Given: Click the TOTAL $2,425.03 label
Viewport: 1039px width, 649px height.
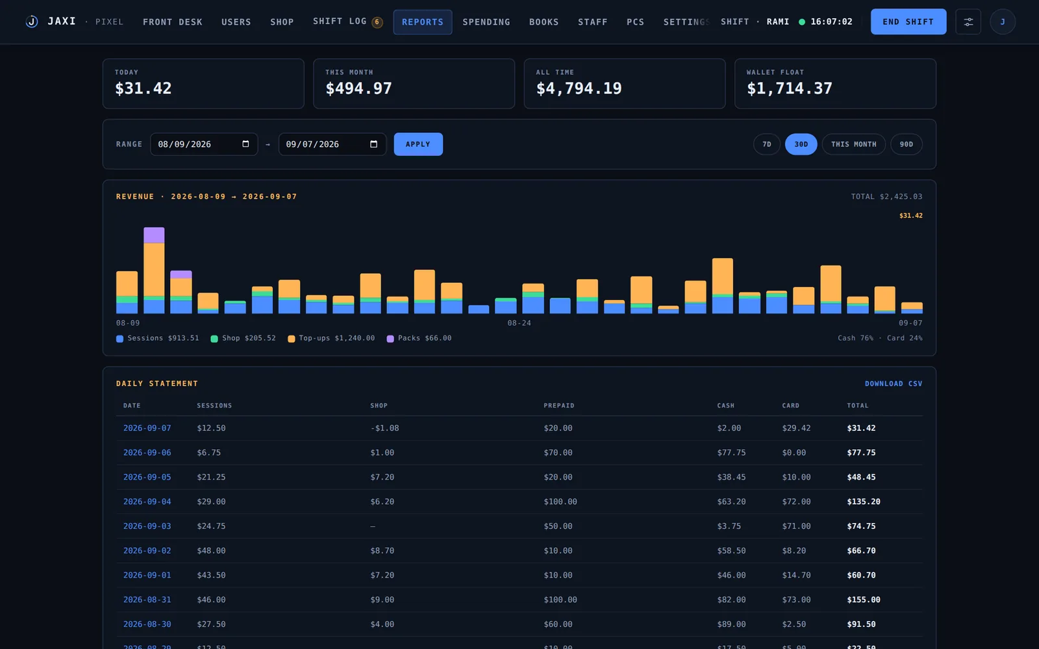Looking at the screenshot, I should (886, 197).
